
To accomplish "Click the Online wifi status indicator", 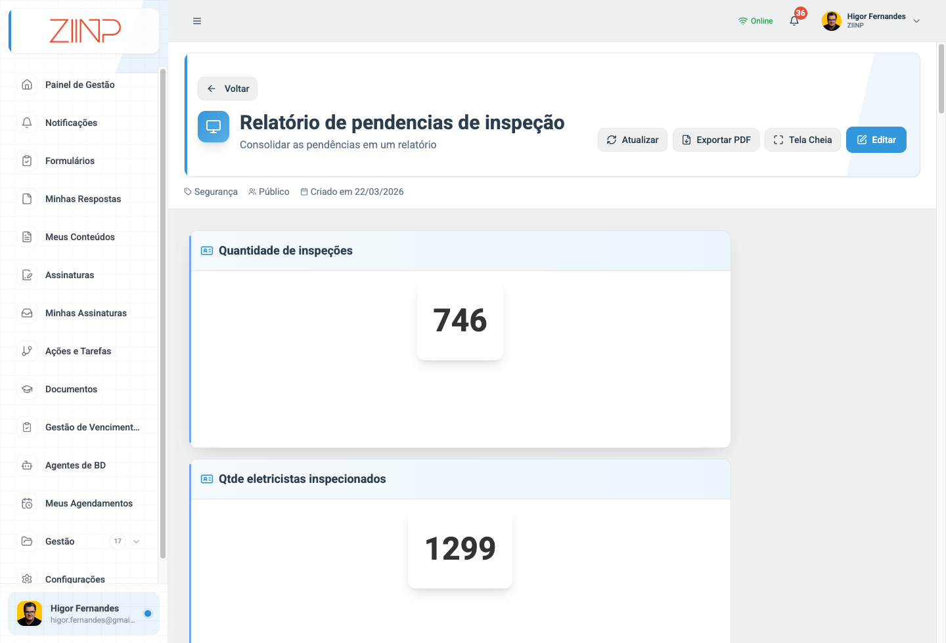I will 755,21.
